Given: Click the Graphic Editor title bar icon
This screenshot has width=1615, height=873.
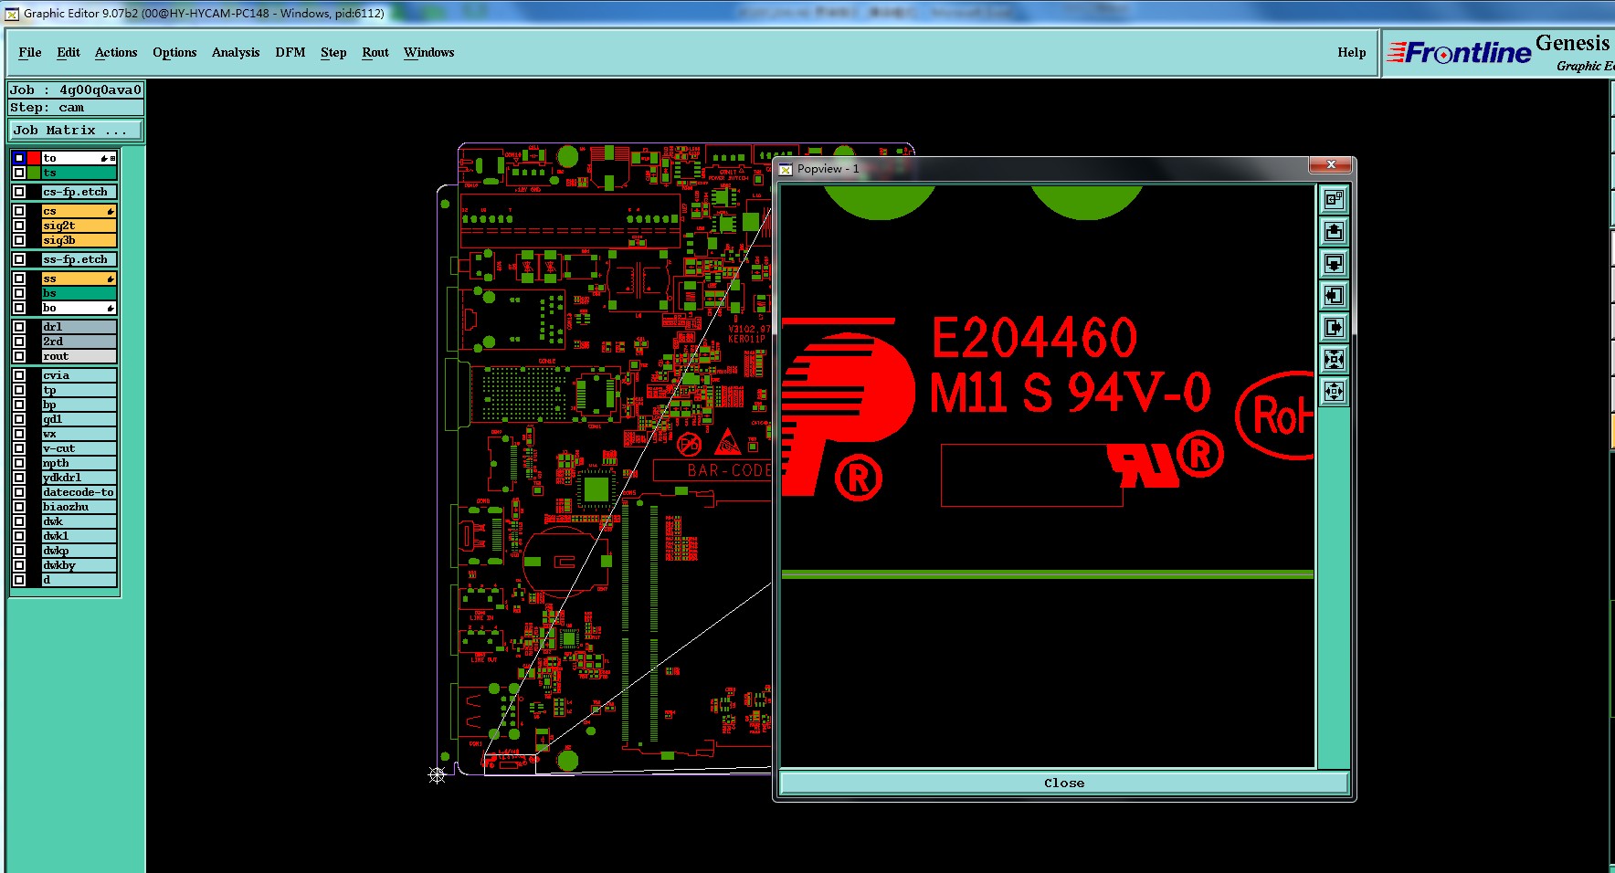Looking at the screenshot, I should click(x=12, y=14).
